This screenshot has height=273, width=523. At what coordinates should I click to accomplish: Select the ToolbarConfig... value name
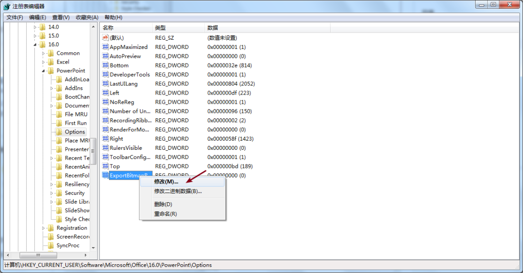tap(130, 157)
